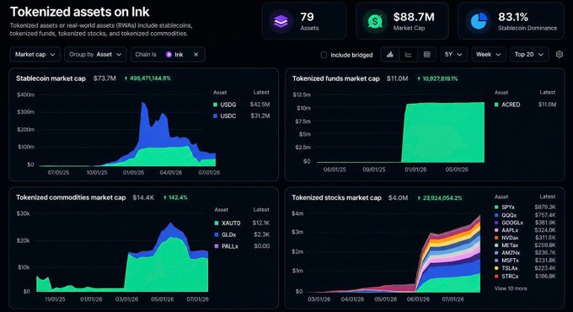Click the Chain is Ink filter

coord(168,55)
